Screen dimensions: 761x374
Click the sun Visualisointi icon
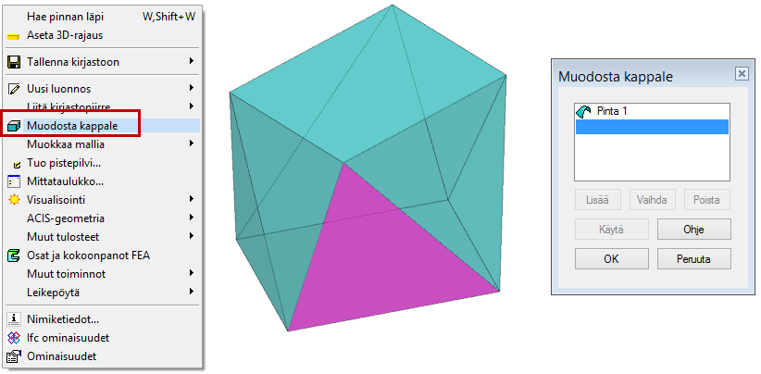[14, 200]
